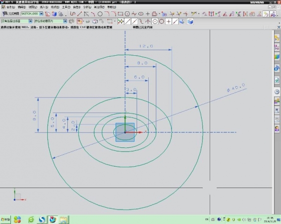Open the sketch toolbar options arrow at far right
This screenshot has width=281, height=224.
[278, 15]
